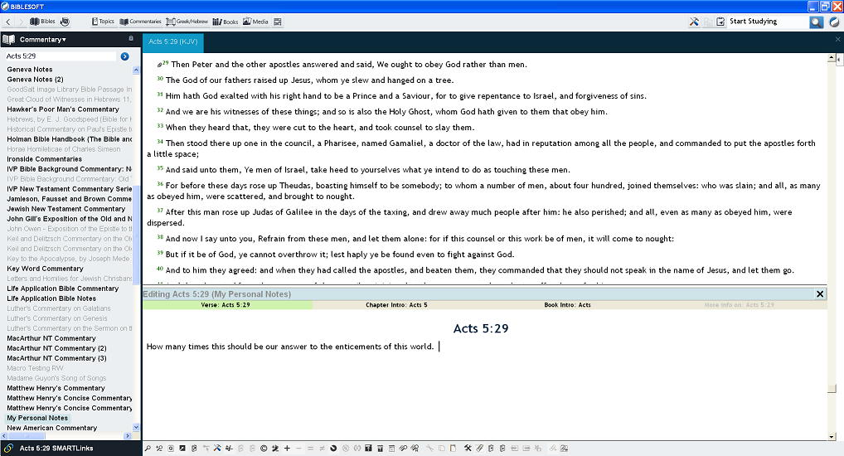Click the verse 29 link marker icon
Image resolution: width=844 pixels, height=456 pixels.
159,65
